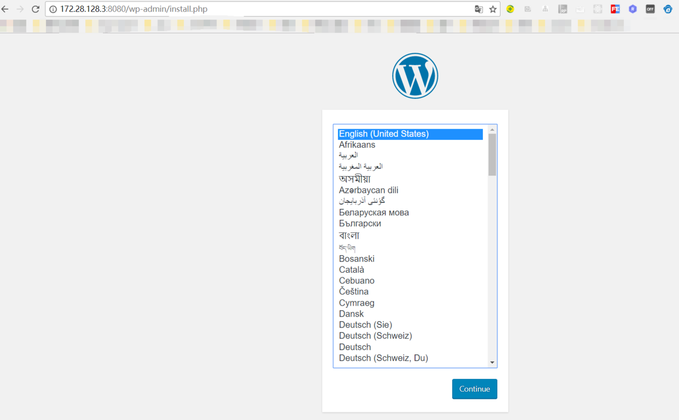Toggle the OFF extension icon

650,9
